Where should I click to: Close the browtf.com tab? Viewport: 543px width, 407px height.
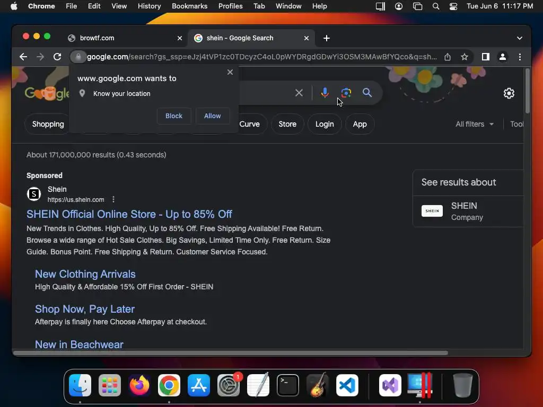tap(180, 38)
